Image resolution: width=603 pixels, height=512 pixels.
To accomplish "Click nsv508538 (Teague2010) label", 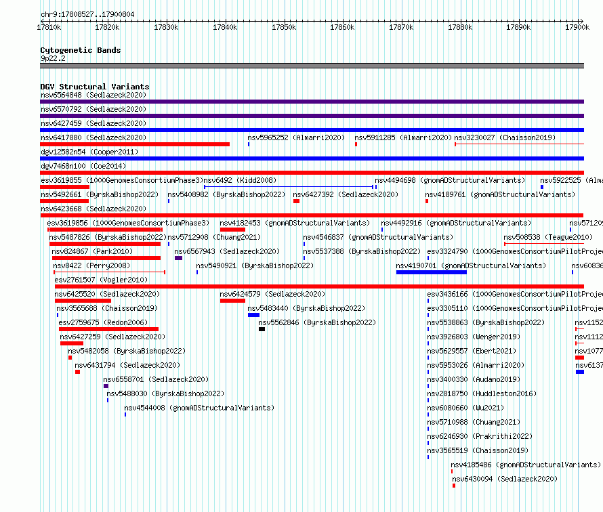I will pos(548,237).
